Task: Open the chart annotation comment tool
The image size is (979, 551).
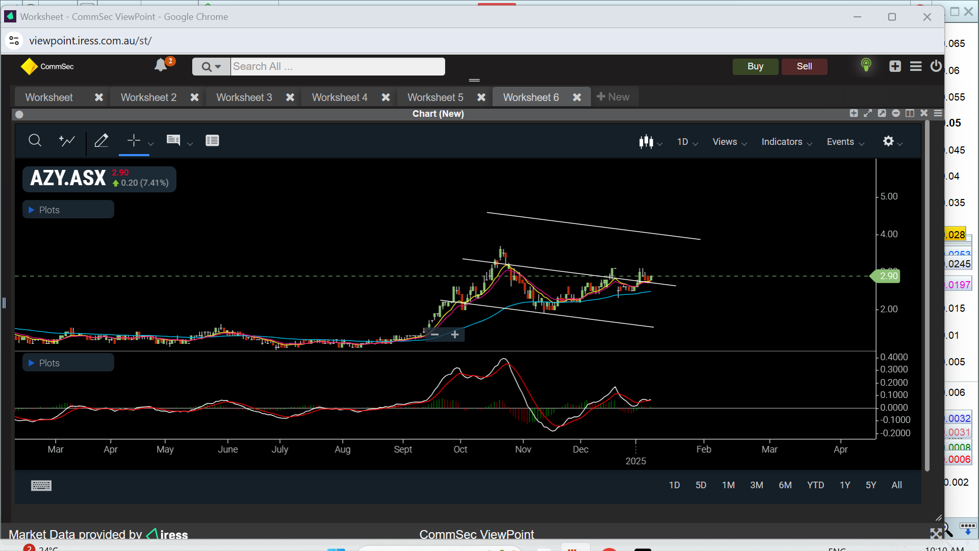Action: click(x=173, y=140)
